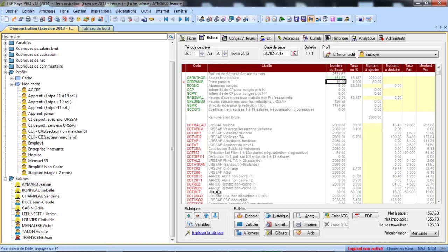Viewport: 448px width, 252px height.
Task: Click the Imprimer button
Action: click(306, 224)
